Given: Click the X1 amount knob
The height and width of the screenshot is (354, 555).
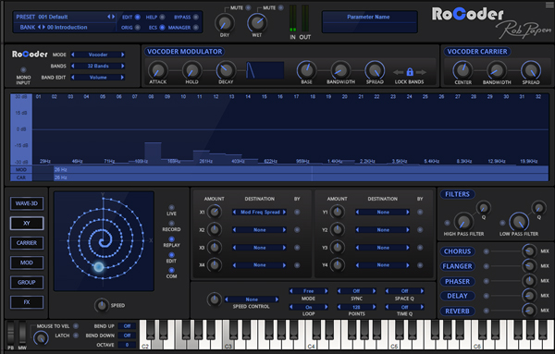Looking at the screenshot, I should tap(215, 212).
